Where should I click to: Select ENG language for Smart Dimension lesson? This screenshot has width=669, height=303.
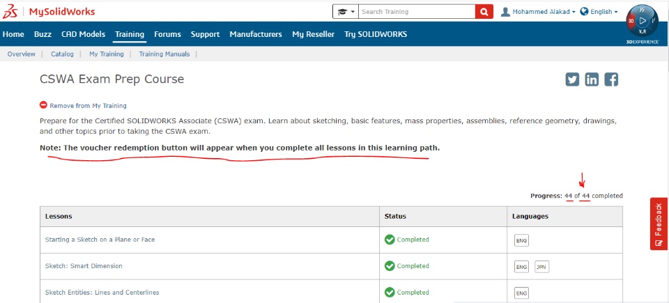(x=521, y=267)
